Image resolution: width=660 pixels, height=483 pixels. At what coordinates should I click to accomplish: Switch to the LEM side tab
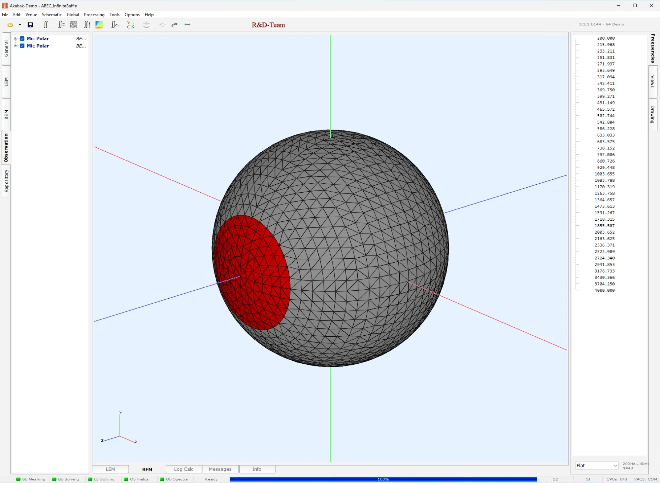click(6, 82)
